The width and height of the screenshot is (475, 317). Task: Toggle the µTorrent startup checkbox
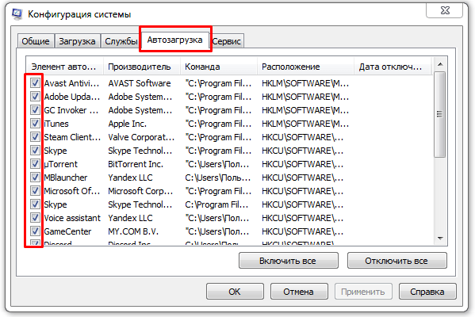click(35, 164)
